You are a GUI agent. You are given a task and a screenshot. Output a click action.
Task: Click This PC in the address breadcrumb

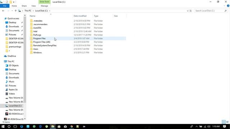click(x=28, y=11)
